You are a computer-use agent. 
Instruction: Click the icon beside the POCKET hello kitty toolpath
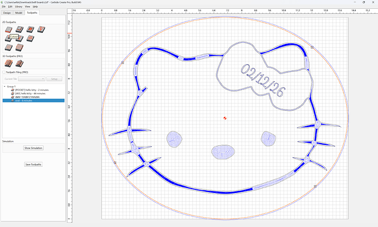click(x=13, y=90)
